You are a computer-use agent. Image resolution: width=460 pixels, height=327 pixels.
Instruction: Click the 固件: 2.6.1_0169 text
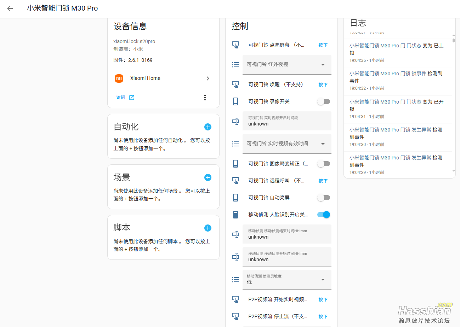[133, 60]
